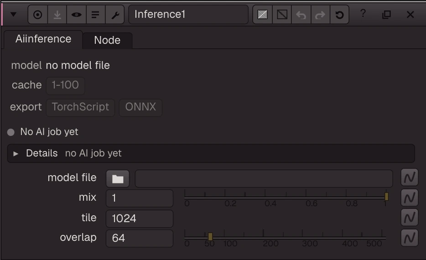Click the revert circular arrow icon

click(339, 15)
